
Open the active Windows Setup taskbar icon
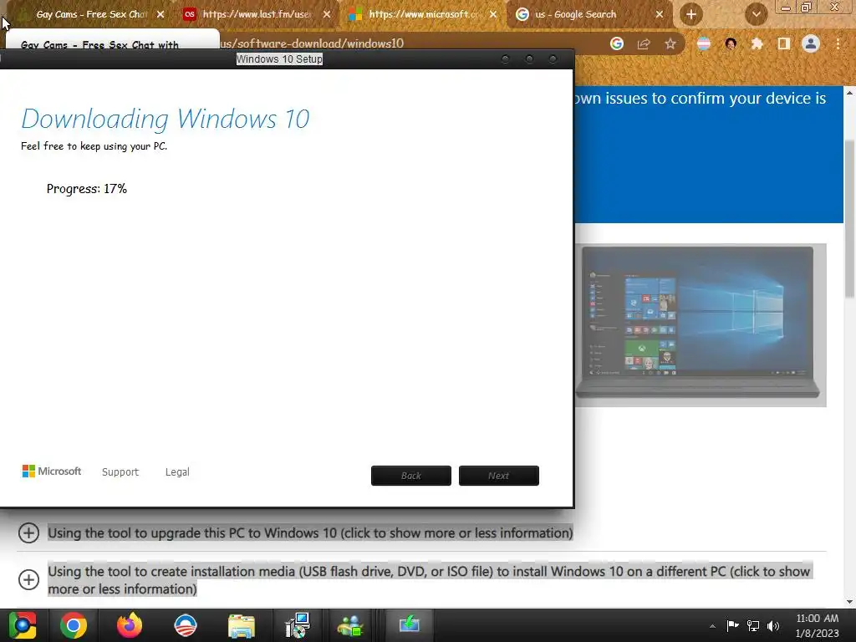coord(409,624)
